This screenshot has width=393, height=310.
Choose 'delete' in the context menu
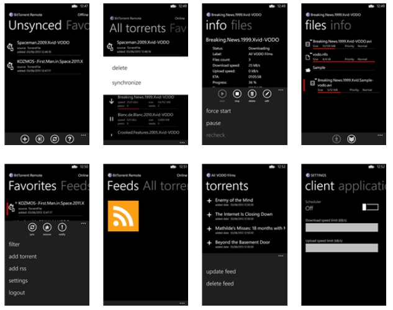[x=119, y=68]
